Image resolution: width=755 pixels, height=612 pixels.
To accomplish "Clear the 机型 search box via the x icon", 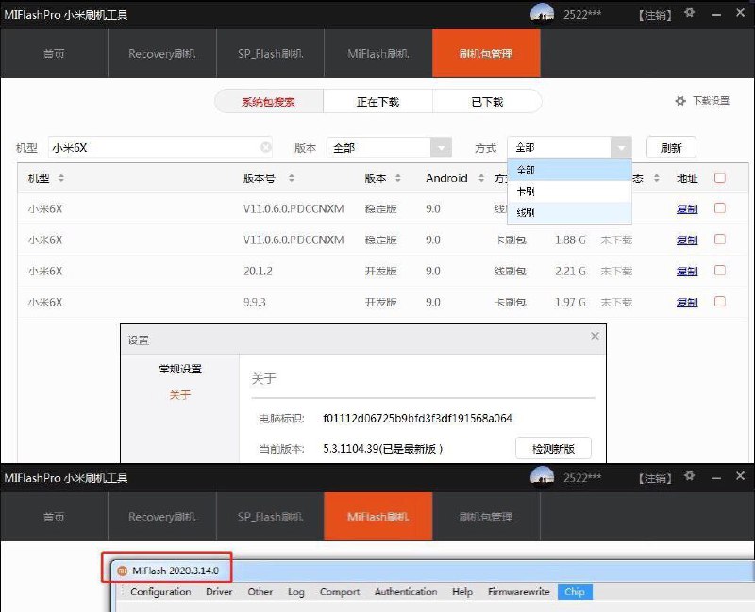I will tap(265, 147).
